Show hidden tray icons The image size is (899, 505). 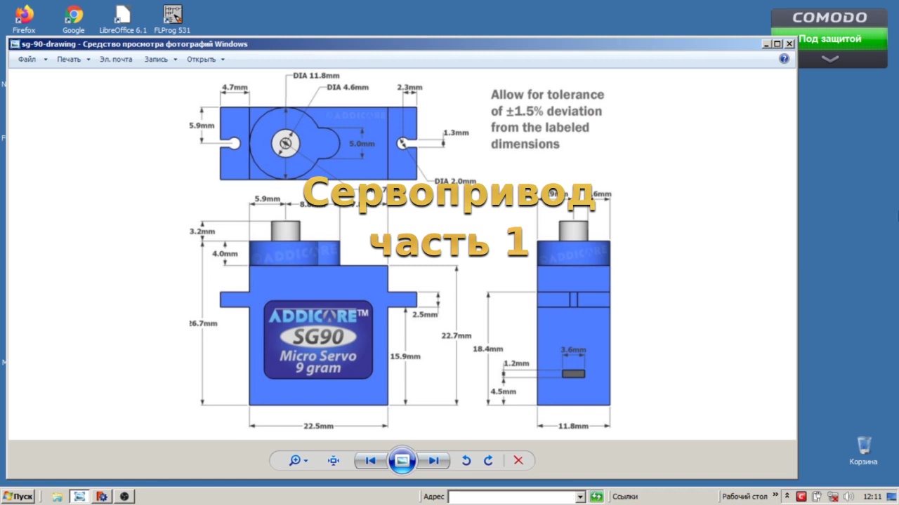(x=787, y=497)
